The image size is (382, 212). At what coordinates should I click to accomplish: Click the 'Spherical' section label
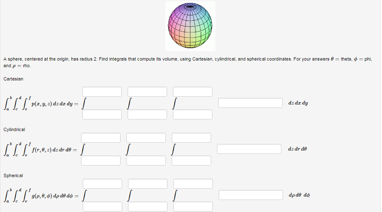click(13, 175)
